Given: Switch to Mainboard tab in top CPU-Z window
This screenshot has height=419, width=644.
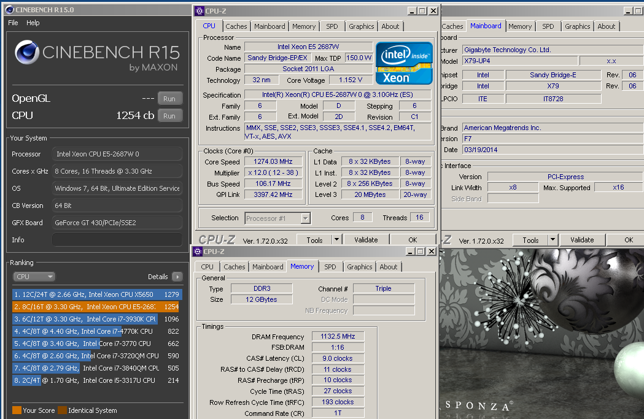Looking at the screenshot, I should pos(270,26).
